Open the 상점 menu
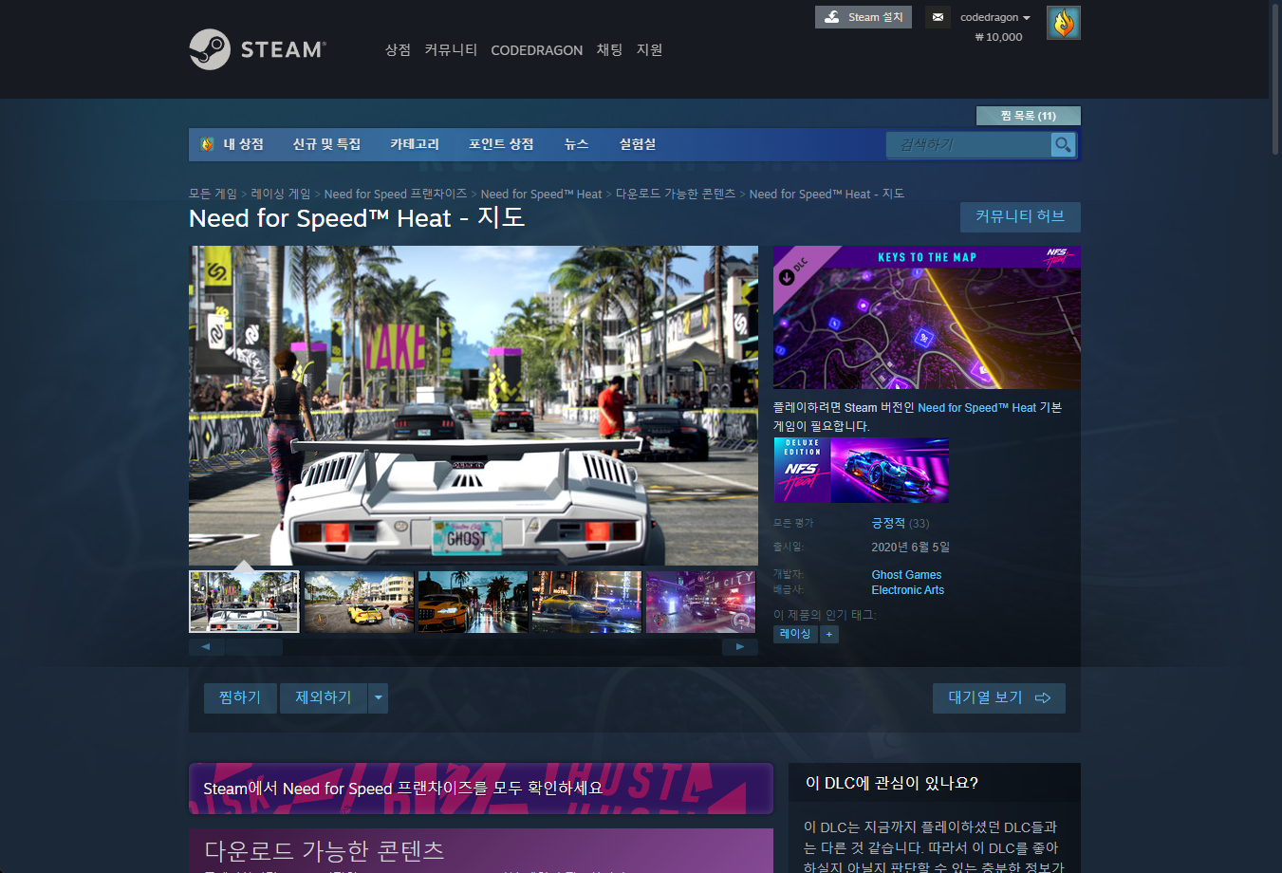The image size is (1282, 873). pyautogui.click(x=398, y=49)
